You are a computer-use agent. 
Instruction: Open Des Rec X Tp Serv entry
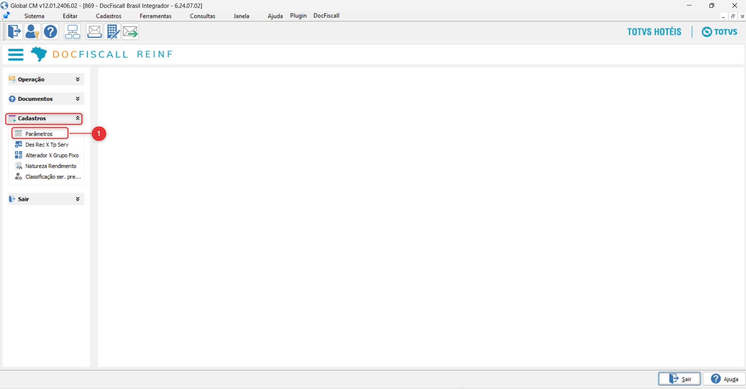47,144
